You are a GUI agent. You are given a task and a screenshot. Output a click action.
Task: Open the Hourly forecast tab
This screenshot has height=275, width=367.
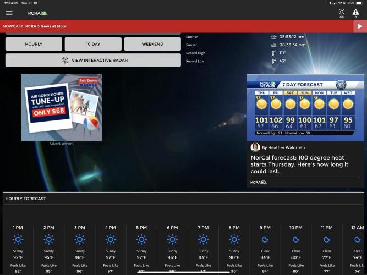point(34,44)
